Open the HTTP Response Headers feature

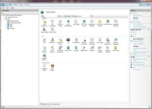(x=52, y=49)
